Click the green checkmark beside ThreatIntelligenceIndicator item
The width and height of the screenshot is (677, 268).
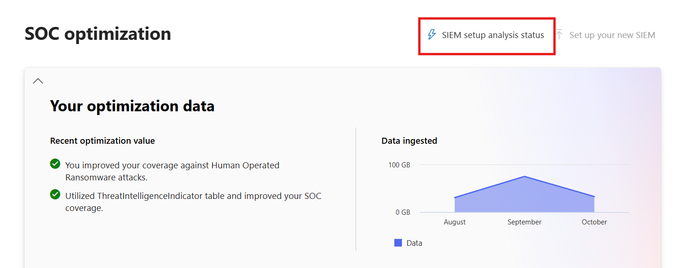[54, 195]
